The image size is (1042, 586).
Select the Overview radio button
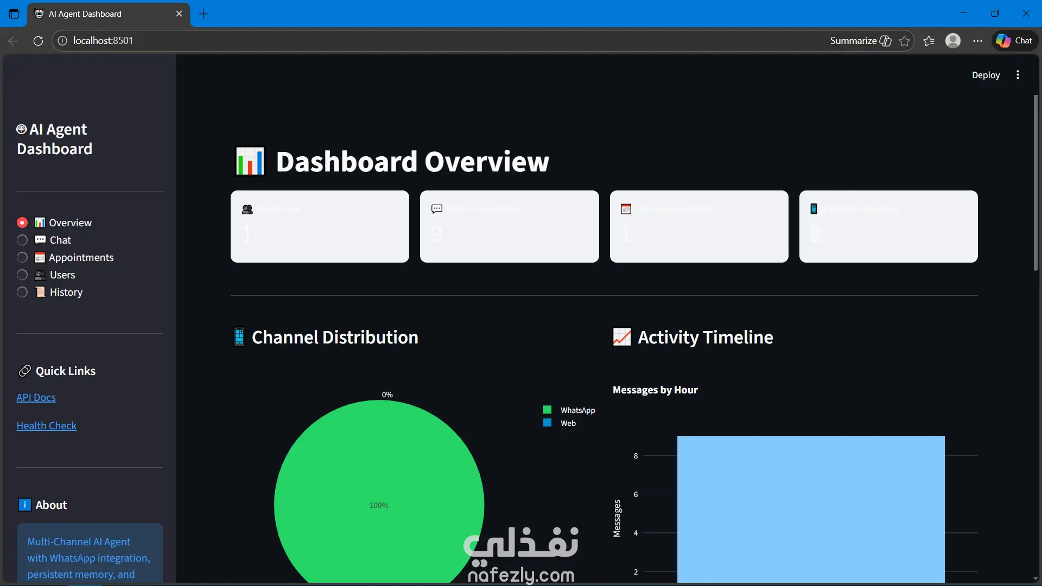point(22,222)
